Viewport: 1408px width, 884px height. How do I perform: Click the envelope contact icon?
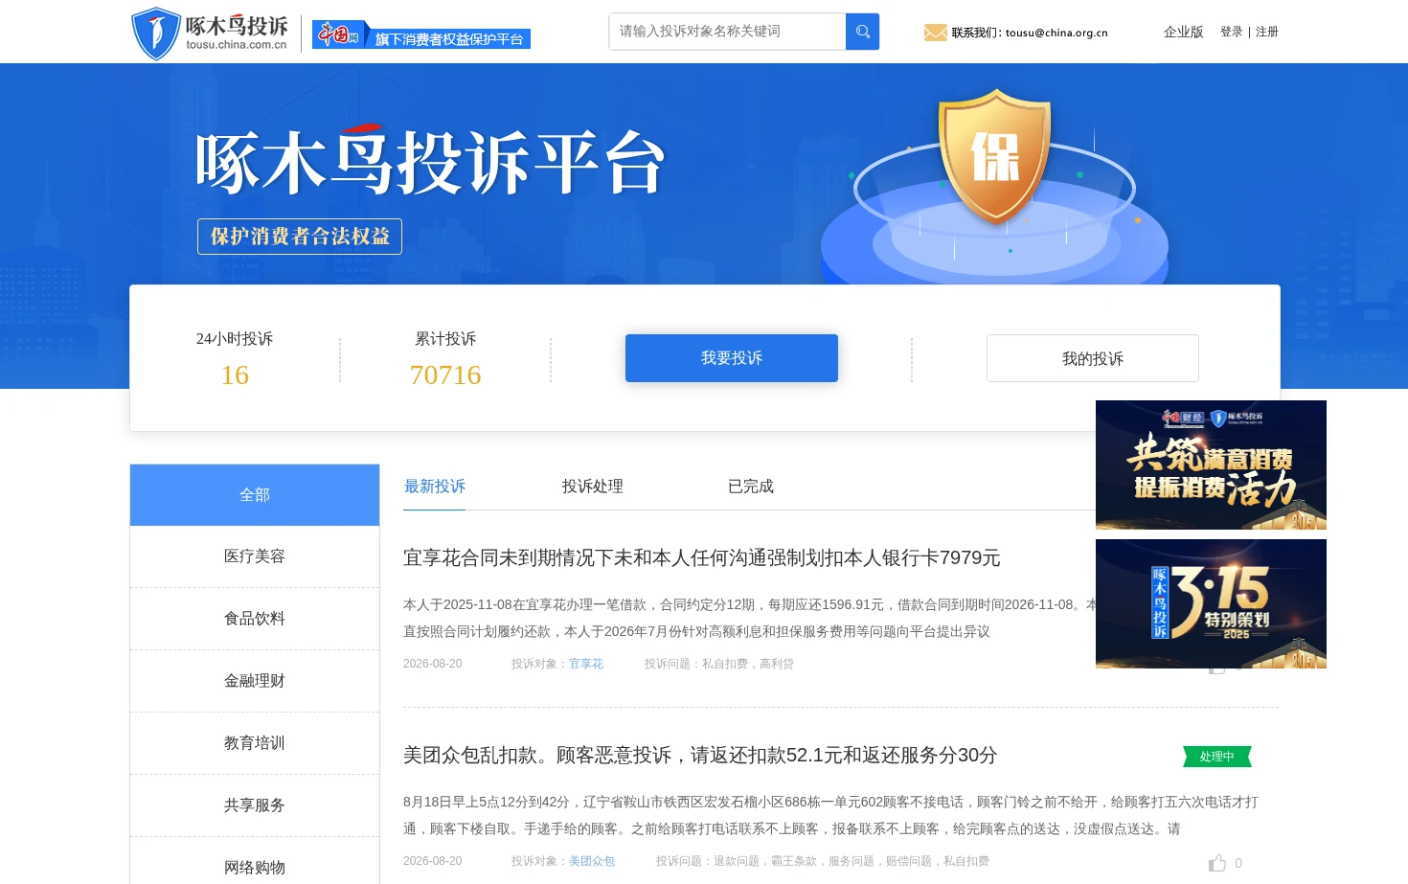[x=935, y=33]
